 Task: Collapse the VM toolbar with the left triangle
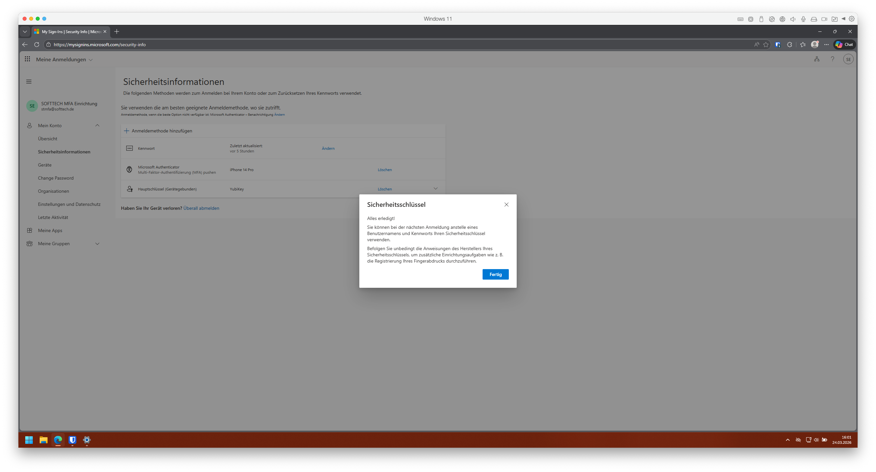(843, 19)
